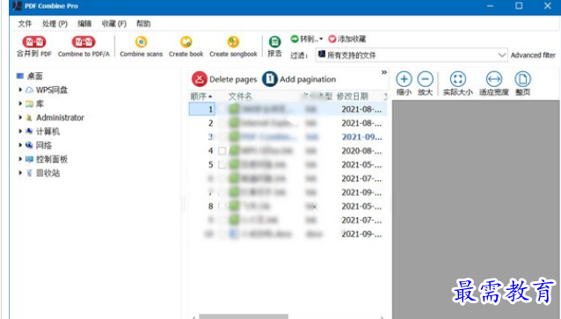Click the 2021-05 date in row 5
This screenshot has height=319, width=561.
point(361,164)
